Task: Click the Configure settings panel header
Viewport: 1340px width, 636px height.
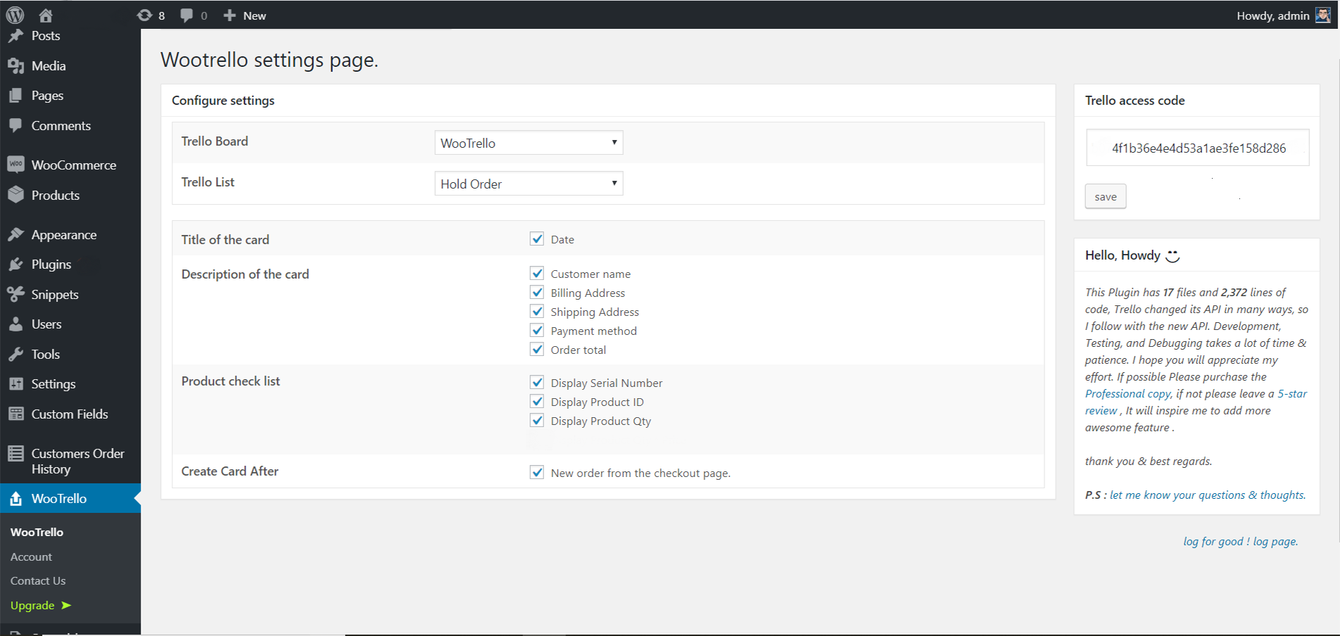Action: (608, 101)
